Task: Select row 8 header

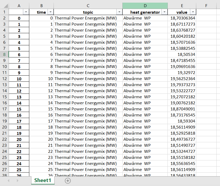Action: click(x=4, y=54)
